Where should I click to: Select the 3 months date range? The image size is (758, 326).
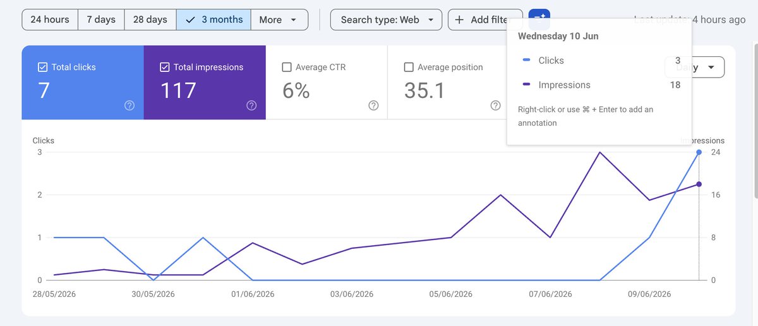tap(214, 20)
